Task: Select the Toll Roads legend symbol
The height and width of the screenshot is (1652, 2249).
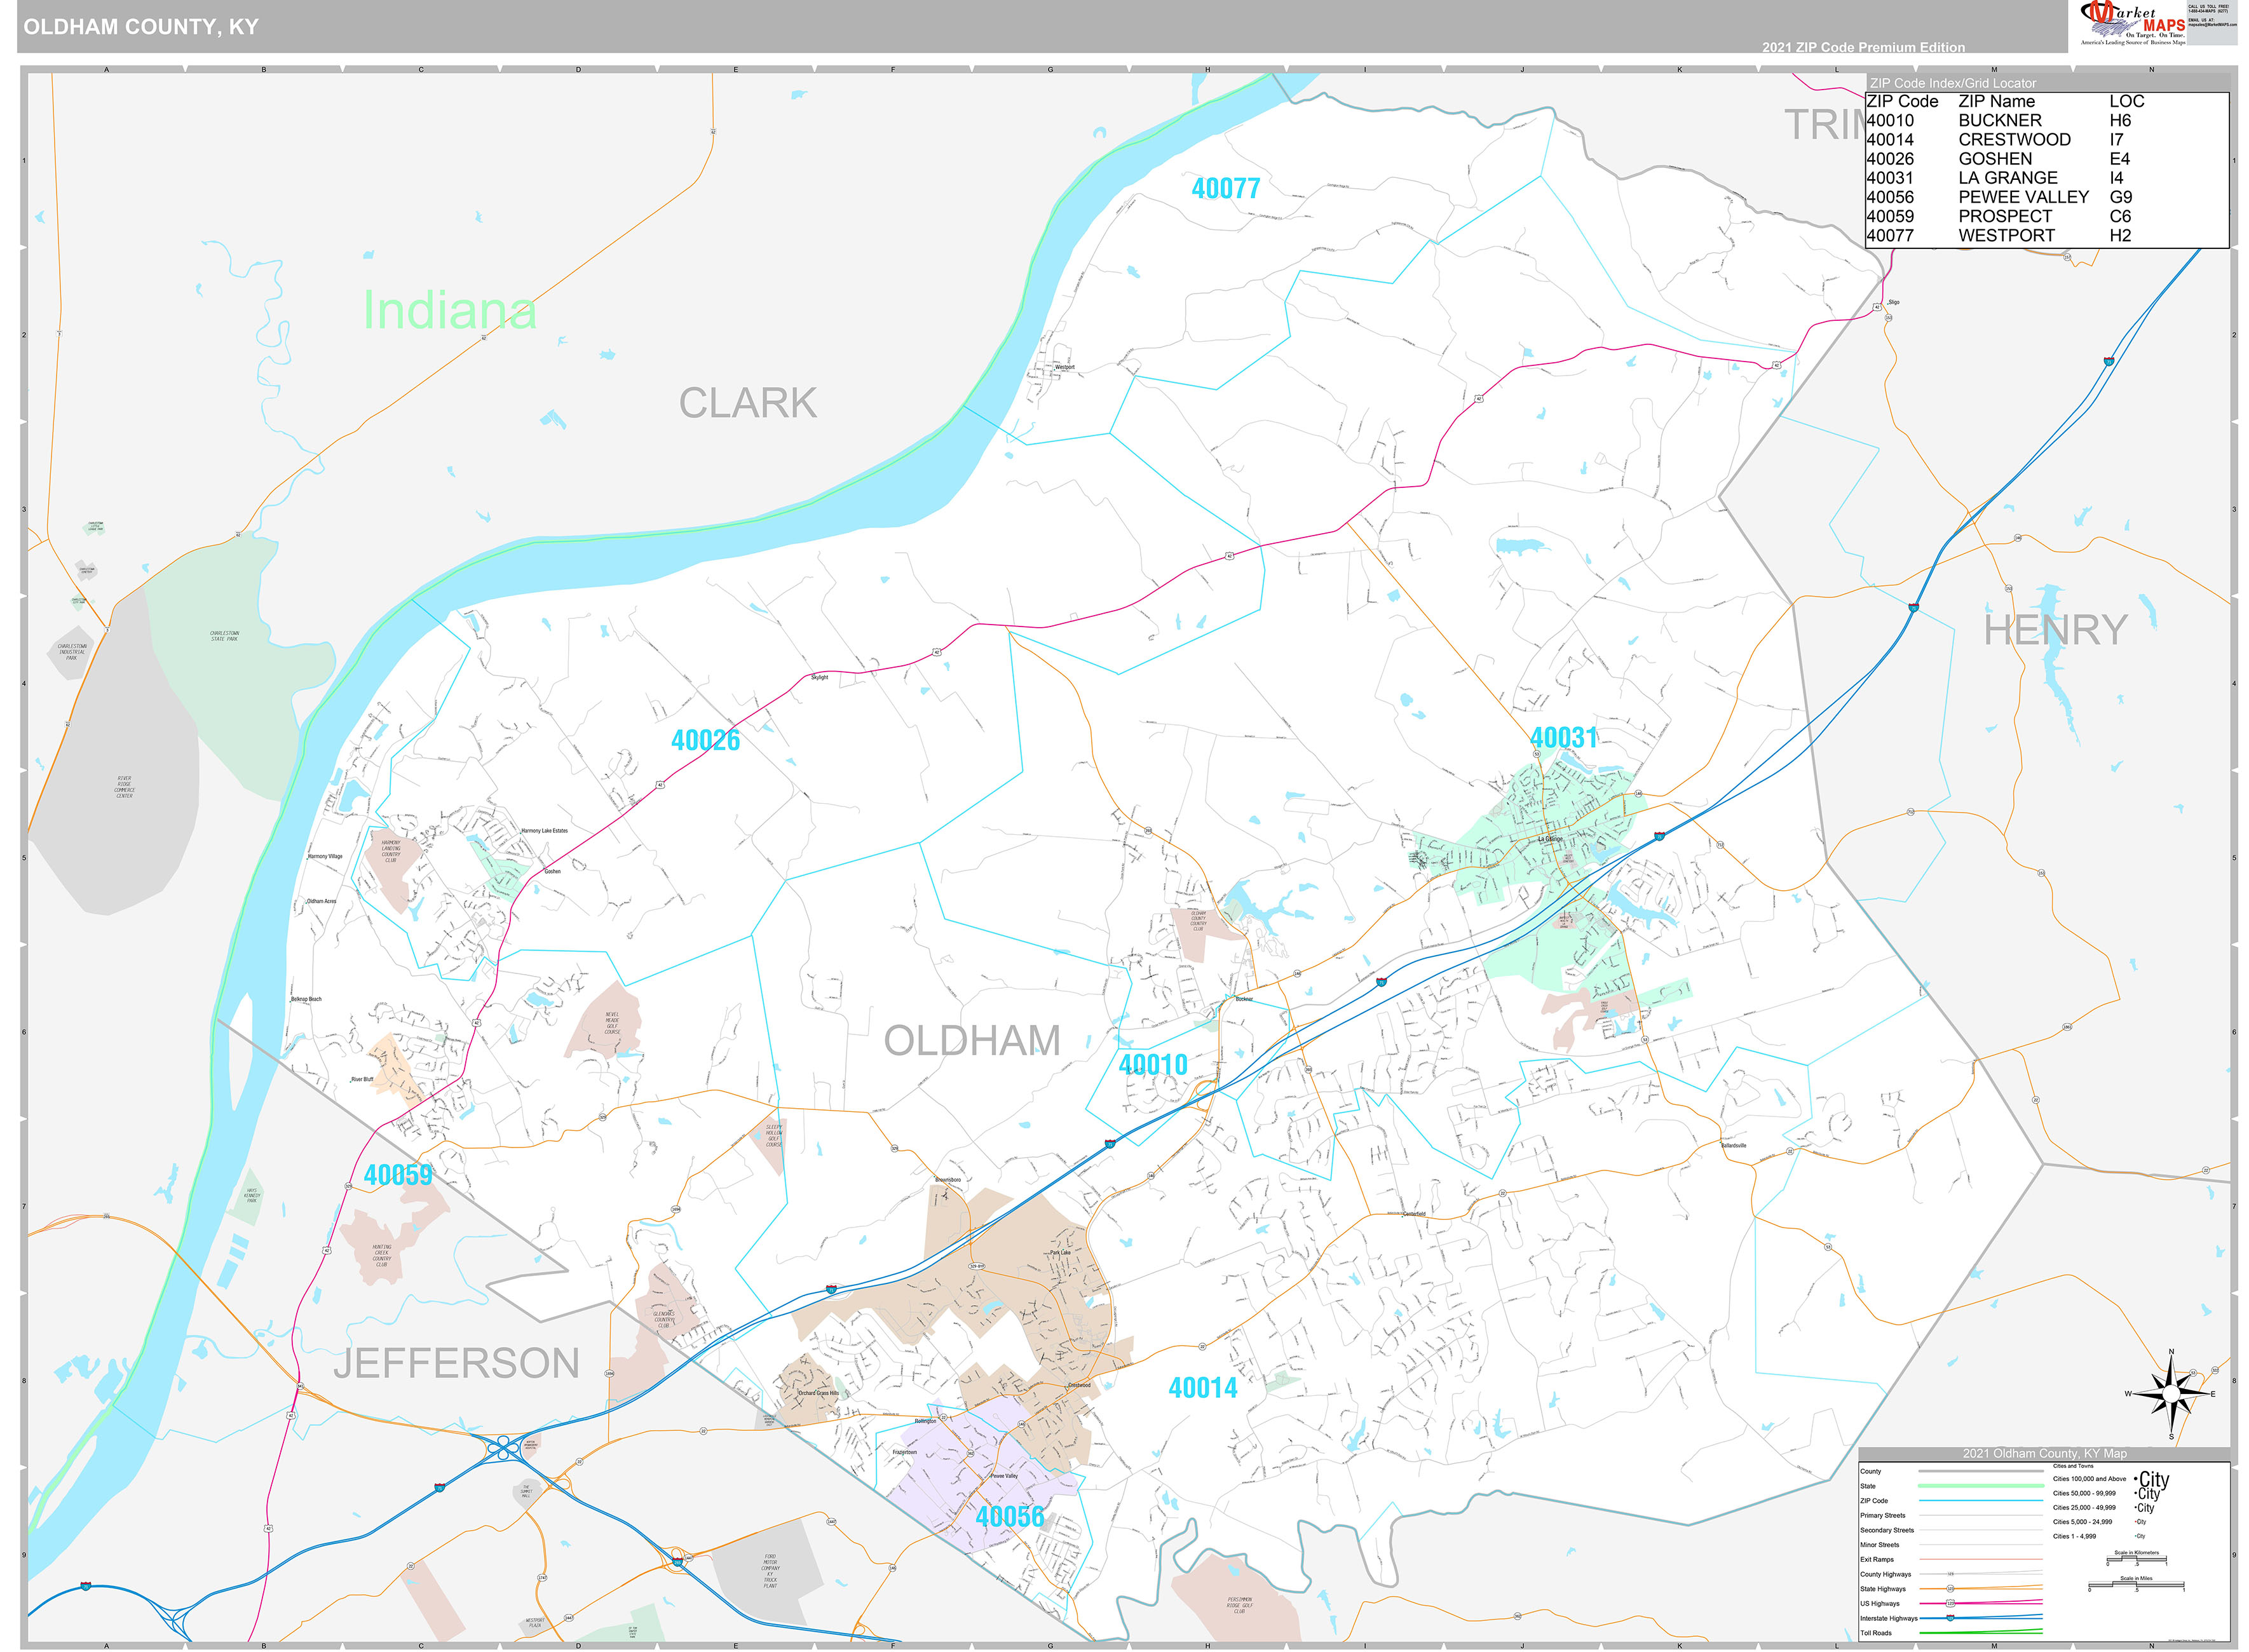Action: point(1982,1633)
